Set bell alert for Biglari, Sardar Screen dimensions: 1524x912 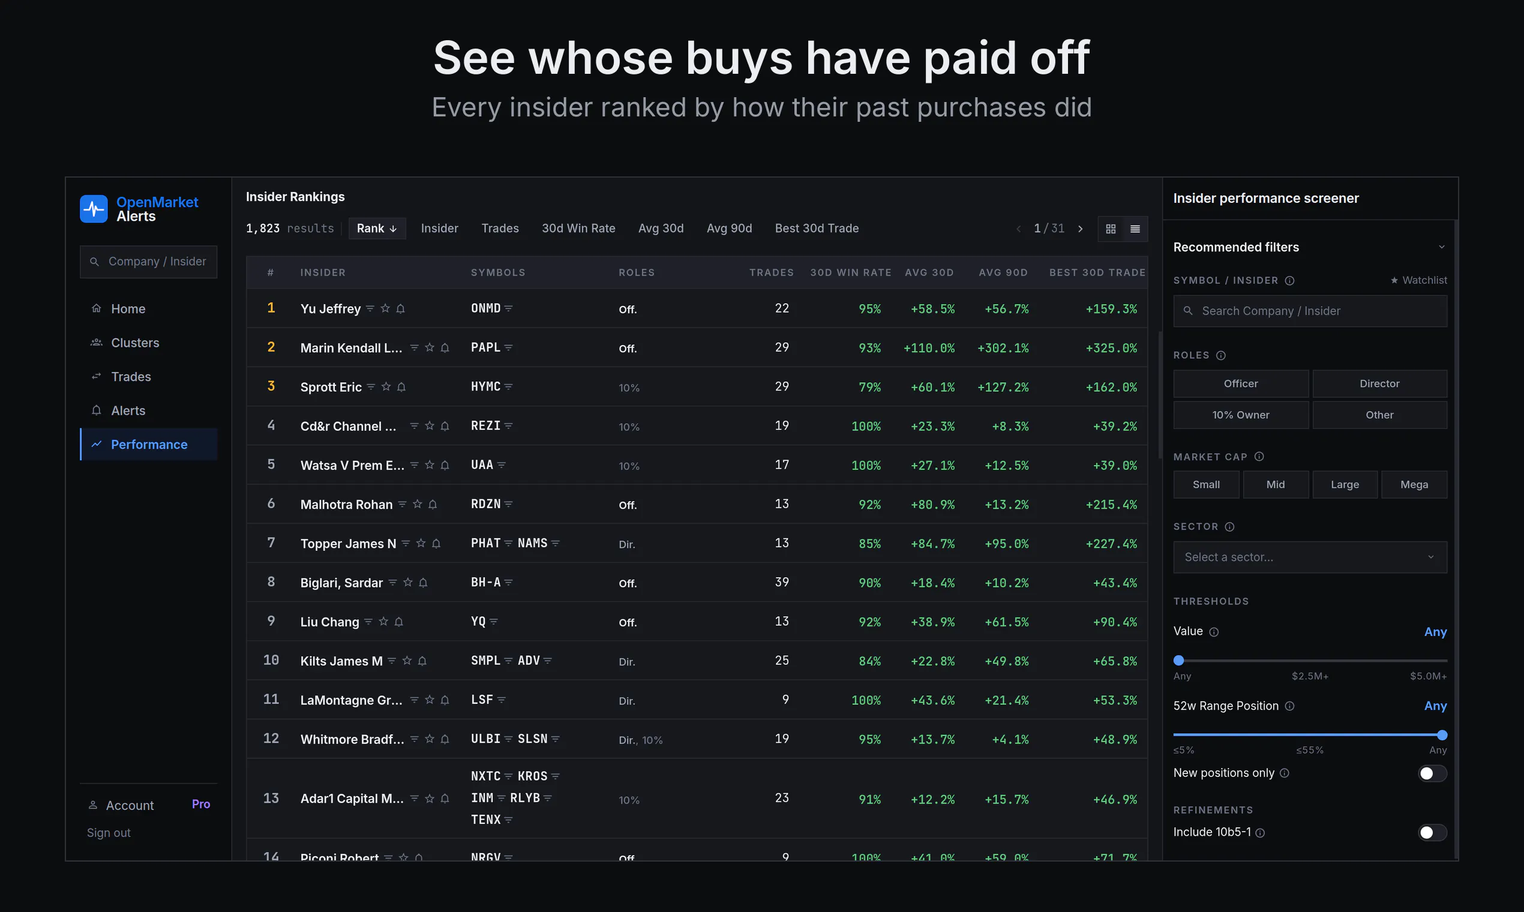point(423,583)
